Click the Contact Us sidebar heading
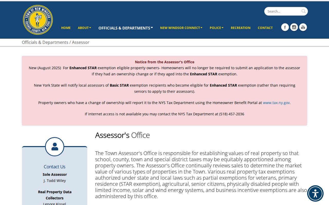 pos(54,167)
